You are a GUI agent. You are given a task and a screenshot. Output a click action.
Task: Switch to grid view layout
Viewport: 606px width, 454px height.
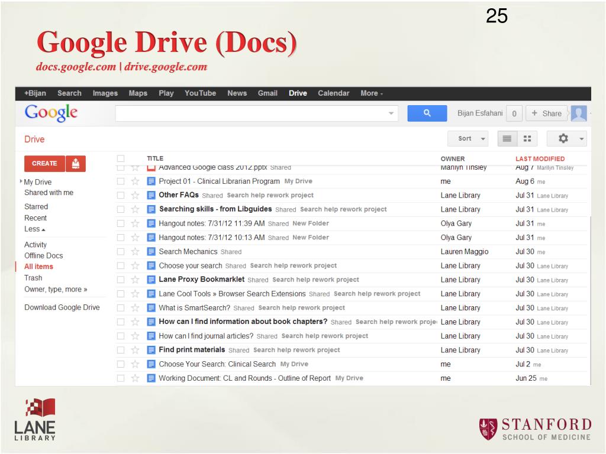pyautogui.click(x=527, y=139)
